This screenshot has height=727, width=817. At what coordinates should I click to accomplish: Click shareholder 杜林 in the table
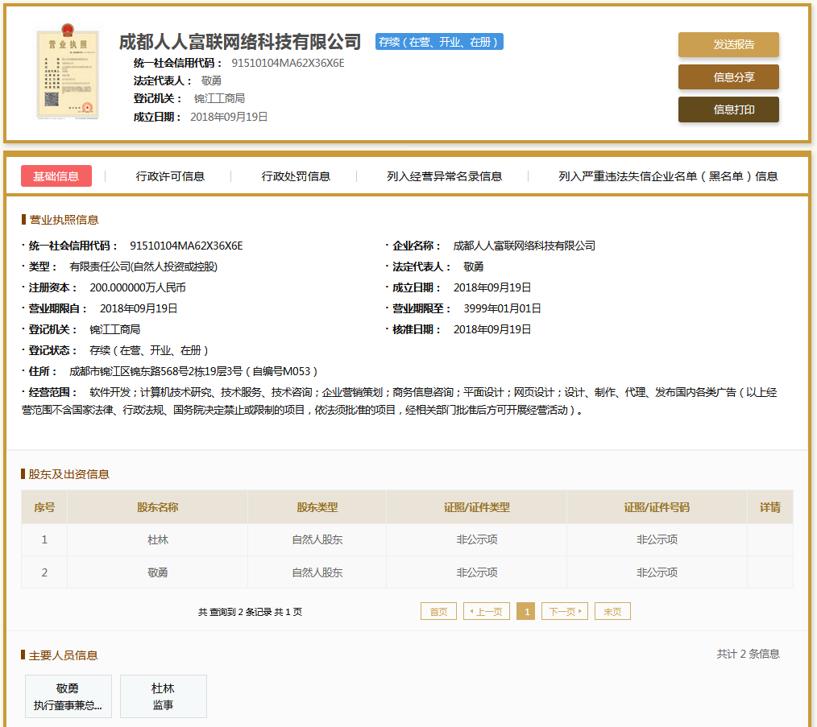(158, 540)
